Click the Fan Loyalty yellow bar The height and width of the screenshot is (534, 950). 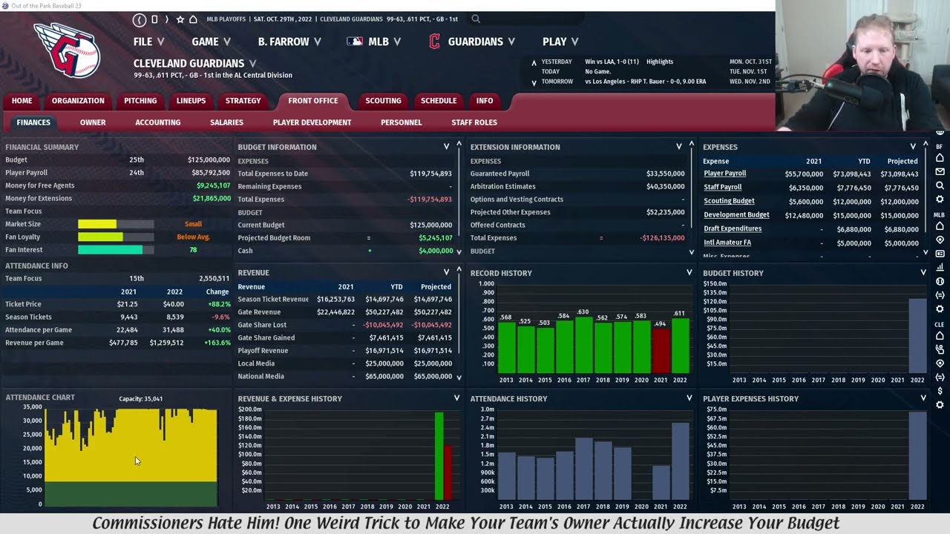[100, 237]
